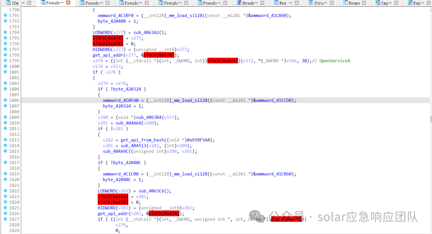Toggle breakpoint dot on line 1794
The image size is (432, 234).
[5, 32]
